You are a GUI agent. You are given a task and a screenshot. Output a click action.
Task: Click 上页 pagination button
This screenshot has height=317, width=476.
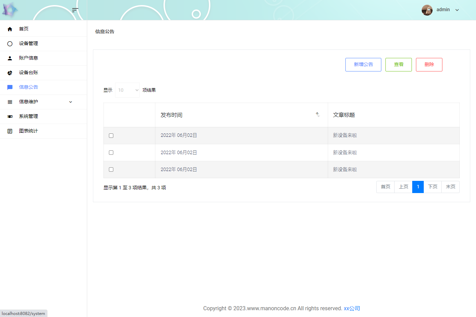[x=403, y=187]
